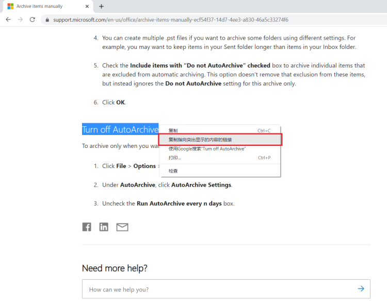Viewport: 387px width, 303px height.
Task: Submit help search with the arrow icon
Action: 361,289
